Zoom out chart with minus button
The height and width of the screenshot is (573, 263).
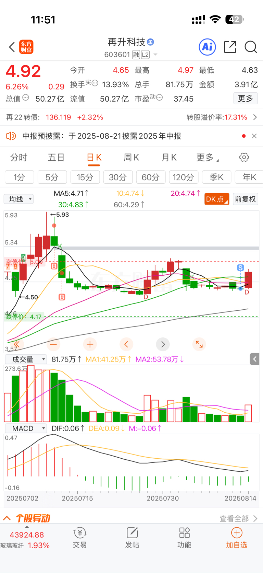53,344
